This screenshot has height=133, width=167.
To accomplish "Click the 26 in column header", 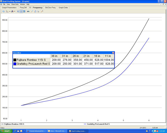I will pyautogui.click(x=77, y=56).
